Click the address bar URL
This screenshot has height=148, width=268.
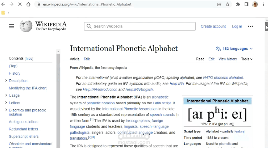point(87,4)
